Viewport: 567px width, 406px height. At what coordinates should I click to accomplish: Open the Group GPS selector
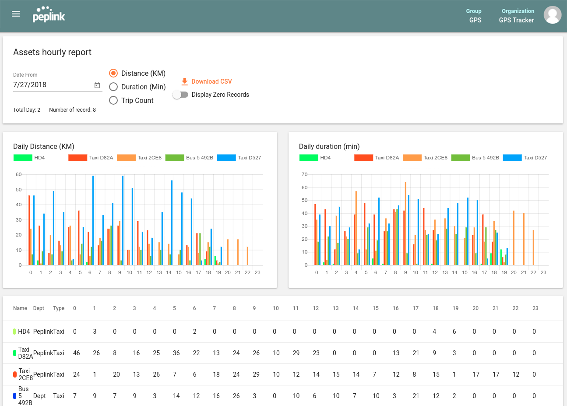(475, 16)
